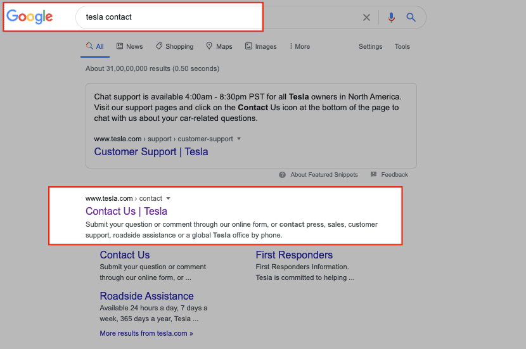Open search Tools
The image size is (526, 349).
[402, 46]
